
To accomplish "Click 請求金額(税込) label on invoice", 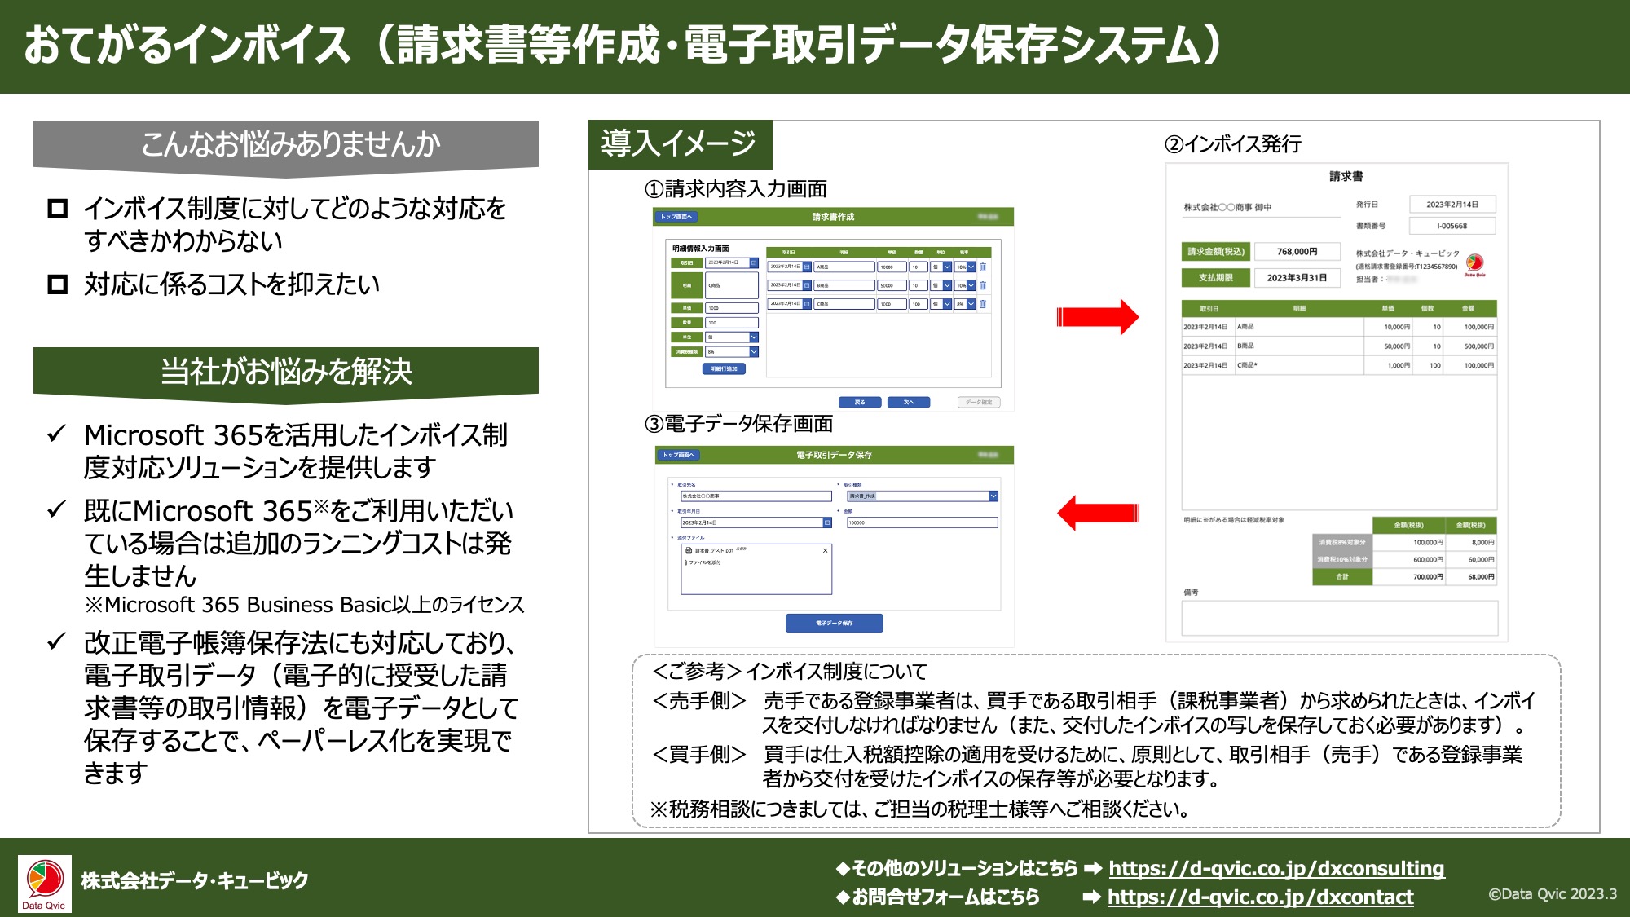I will tap(1215, 252).
